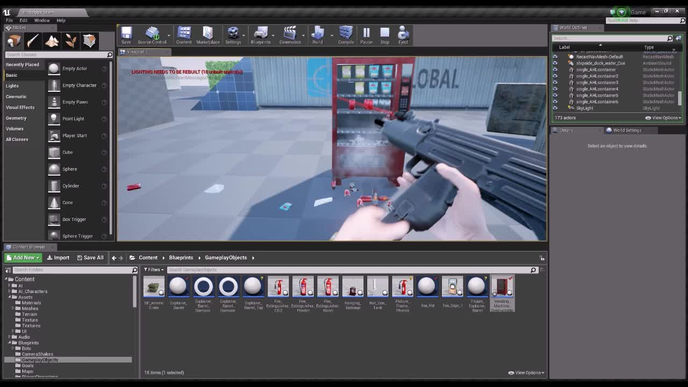Open the Blueprints toolbar icon
Image resolution: width=688 pixels, height=387 pixels.
coord(261,33)
